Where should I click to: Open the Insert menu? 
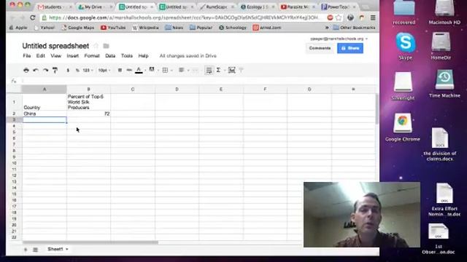click(73, 56)
